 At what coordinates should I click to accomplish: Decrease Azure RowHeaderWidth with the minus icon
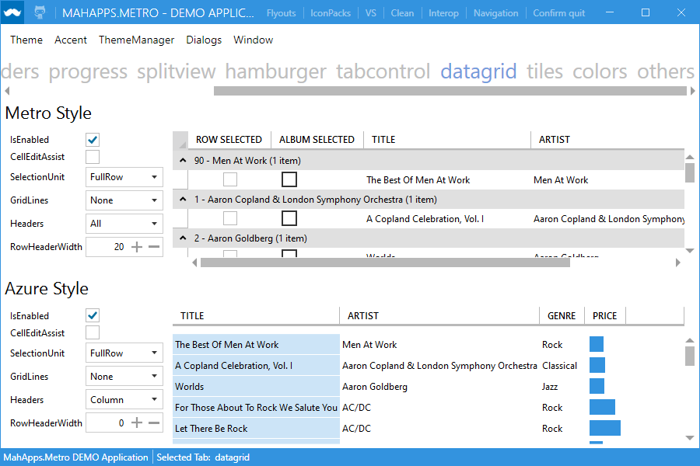155,423
